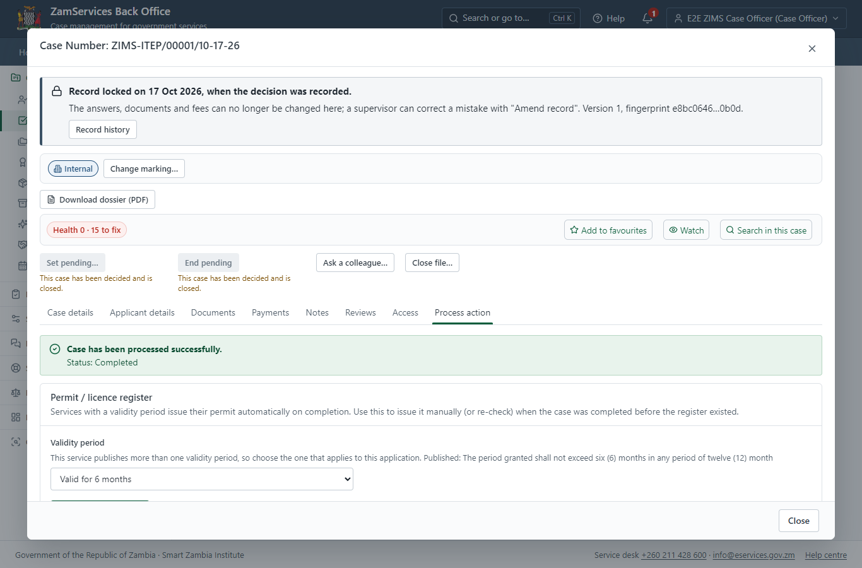The image size is (862, 568).
Task: Click the ZamServices coat of arms logo
Action: tap(29, 18)
